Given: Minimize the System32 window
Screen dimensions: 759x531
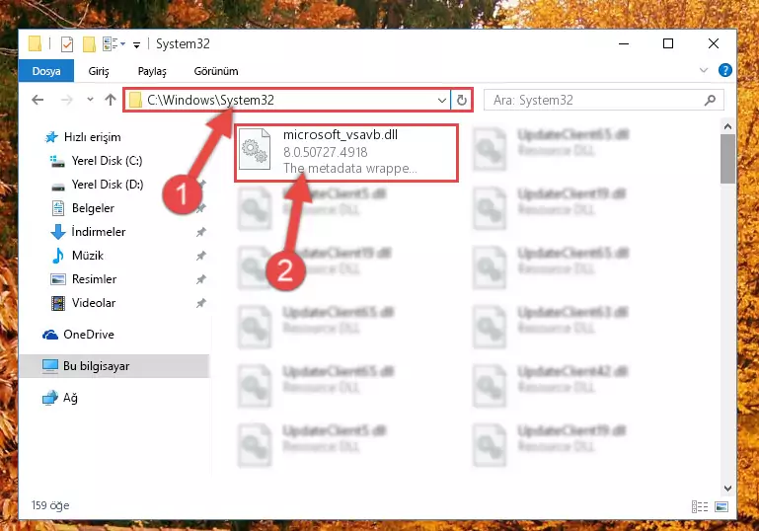Looking at the screenshot, I should [x=624, y=43].
